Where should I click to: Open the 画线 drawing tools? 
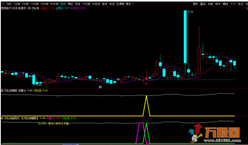(225, 4)
